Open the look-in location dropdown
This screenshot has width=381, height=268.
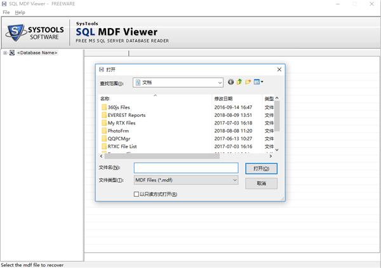point(178,83)
